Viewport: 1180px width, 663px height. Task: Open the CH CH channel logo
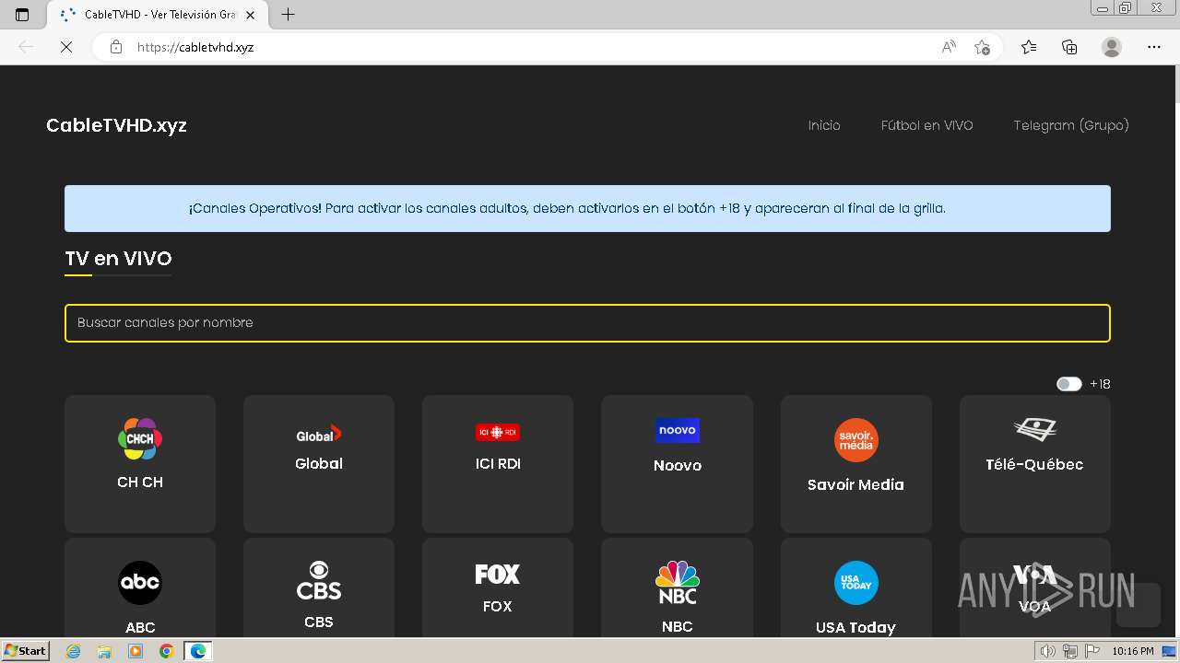tap(140, 439)
